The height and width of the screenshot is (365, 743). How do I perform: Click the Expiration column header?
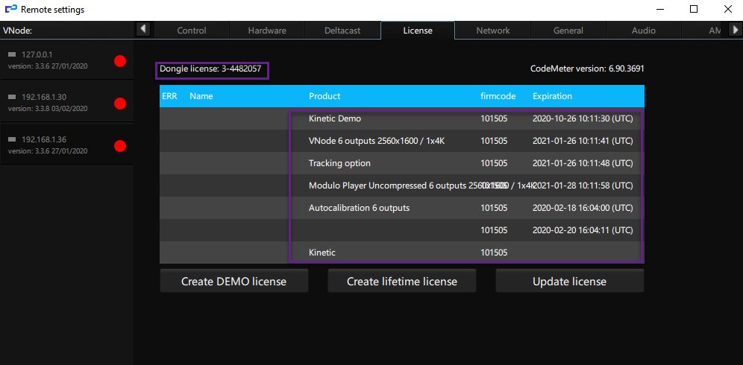coord(552,96)
